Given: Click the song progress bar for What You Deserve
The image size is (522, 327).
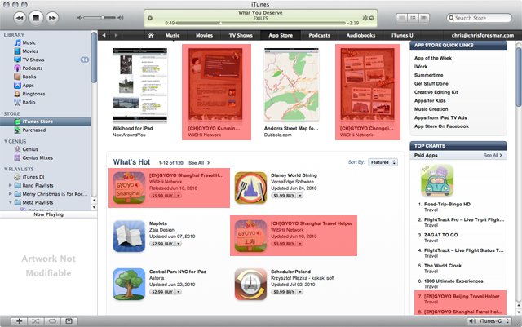Looking at the screenshot, I should tap(261, 23).
